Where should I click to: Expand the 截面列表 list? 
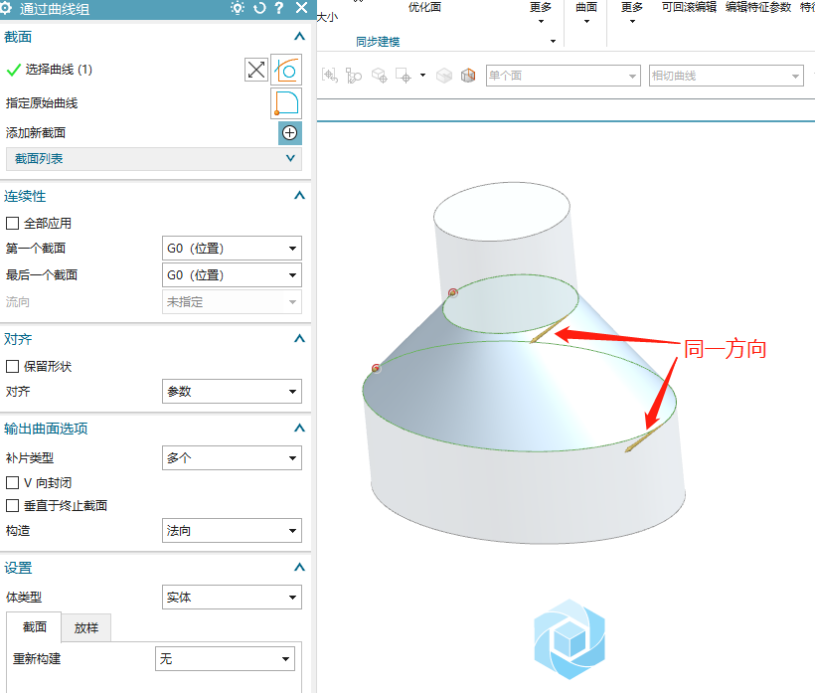click(154, 159)
